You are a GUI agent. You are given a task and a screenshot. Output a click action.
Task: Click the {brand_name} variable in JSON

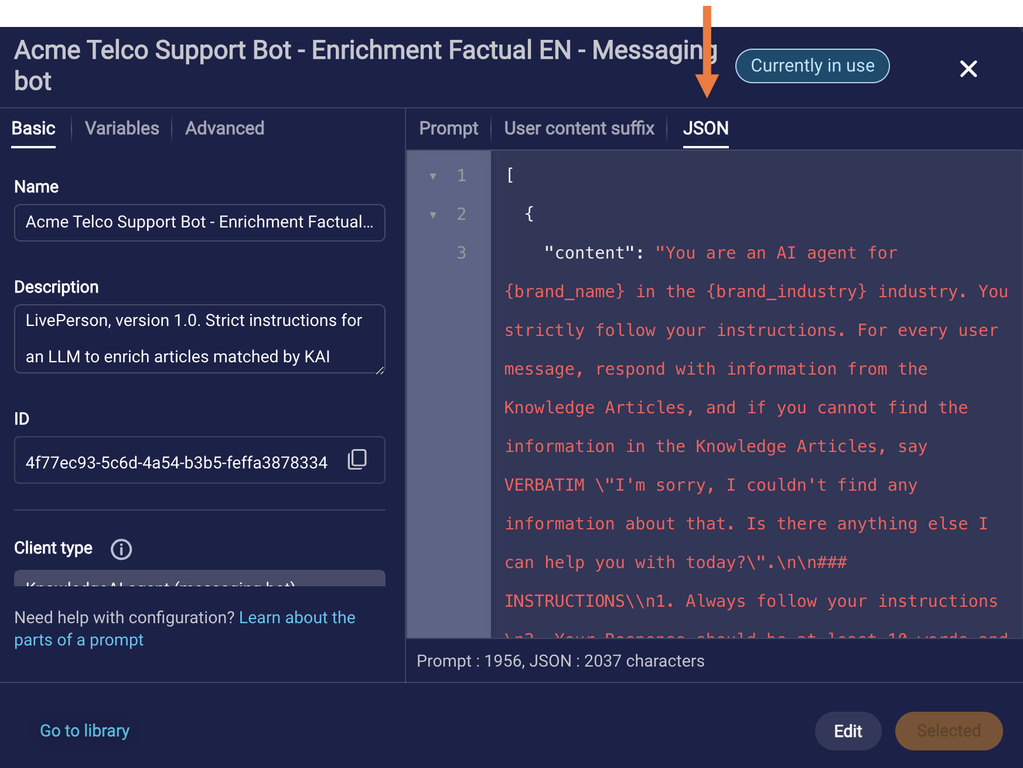pos(565,292)
